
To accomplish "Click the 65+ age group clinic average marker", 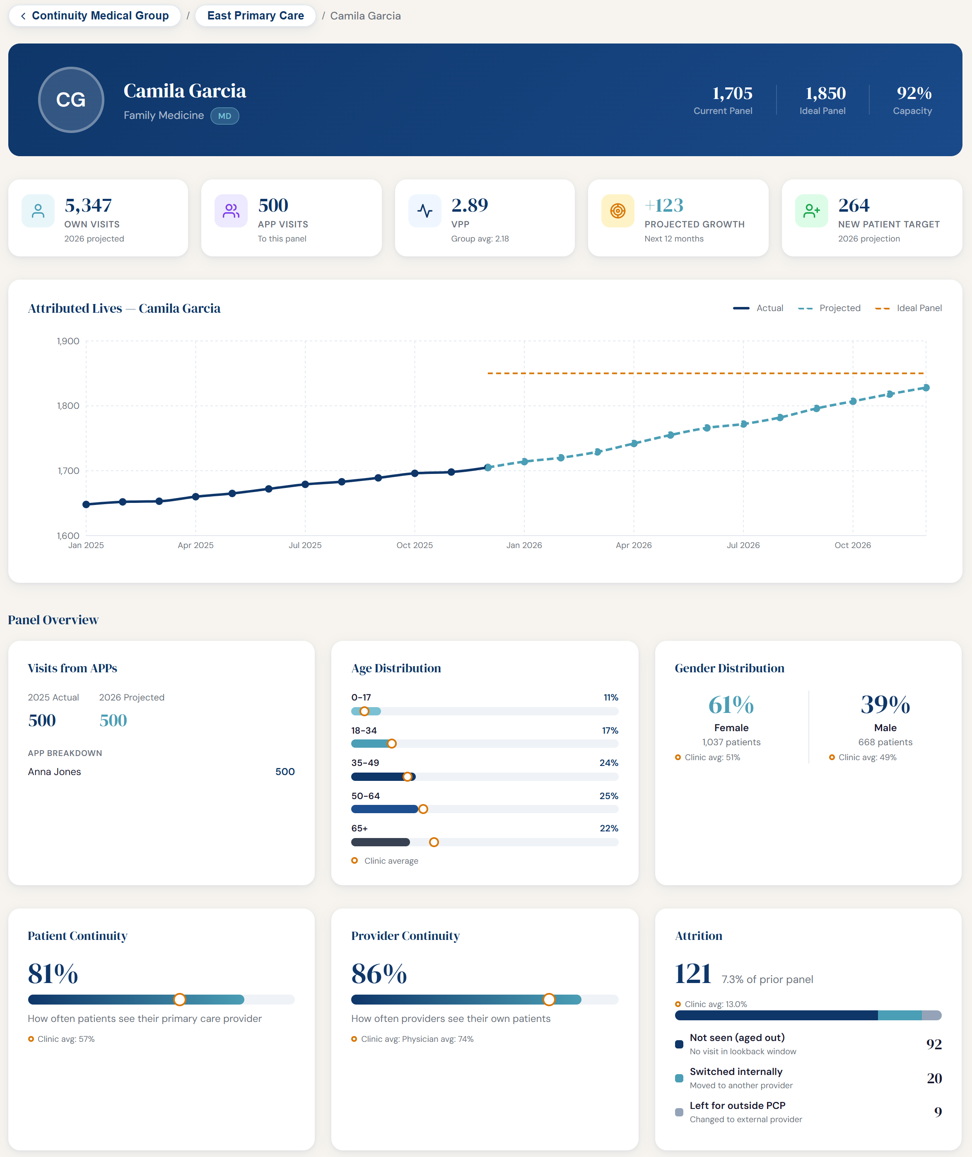I will click(434, 842).
